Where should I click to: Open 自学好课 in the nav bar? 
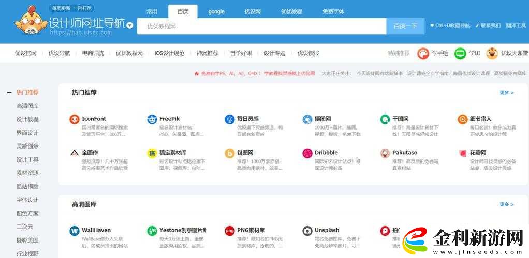pos(241,53)
